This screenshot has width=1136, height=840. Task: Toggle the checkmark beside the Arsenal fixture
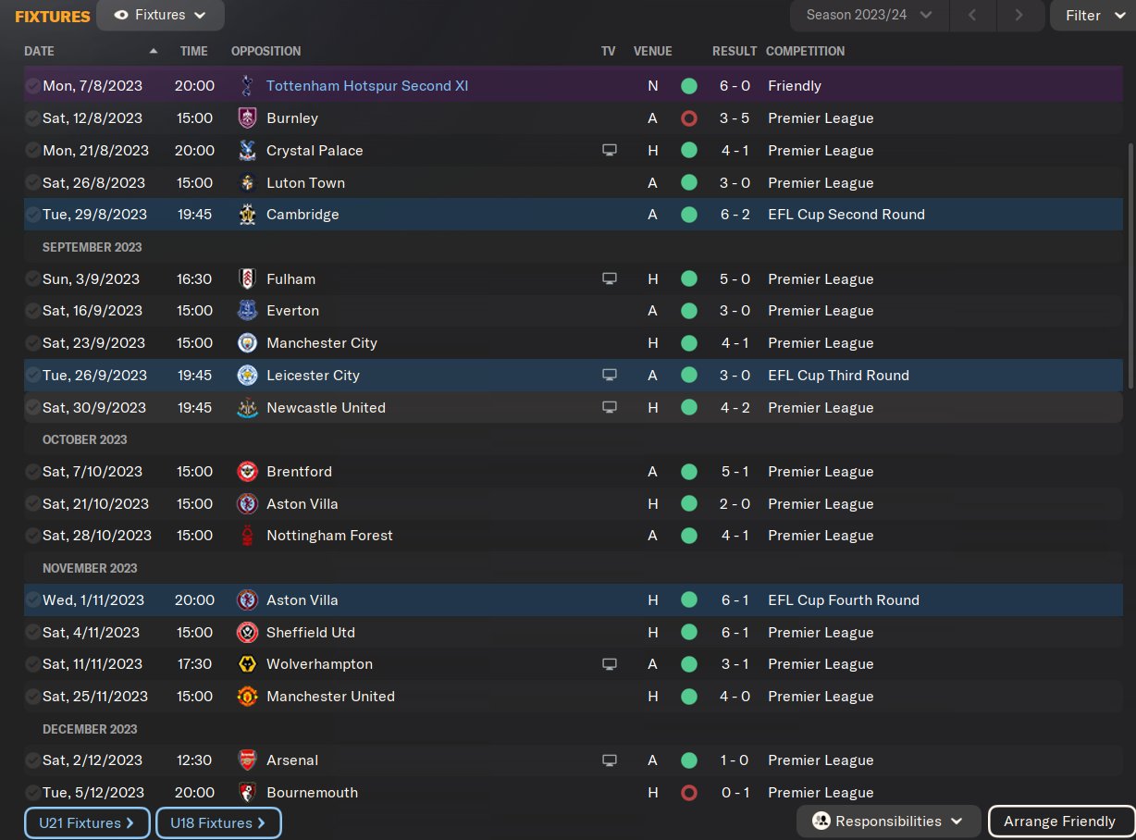tap(32, 760)
